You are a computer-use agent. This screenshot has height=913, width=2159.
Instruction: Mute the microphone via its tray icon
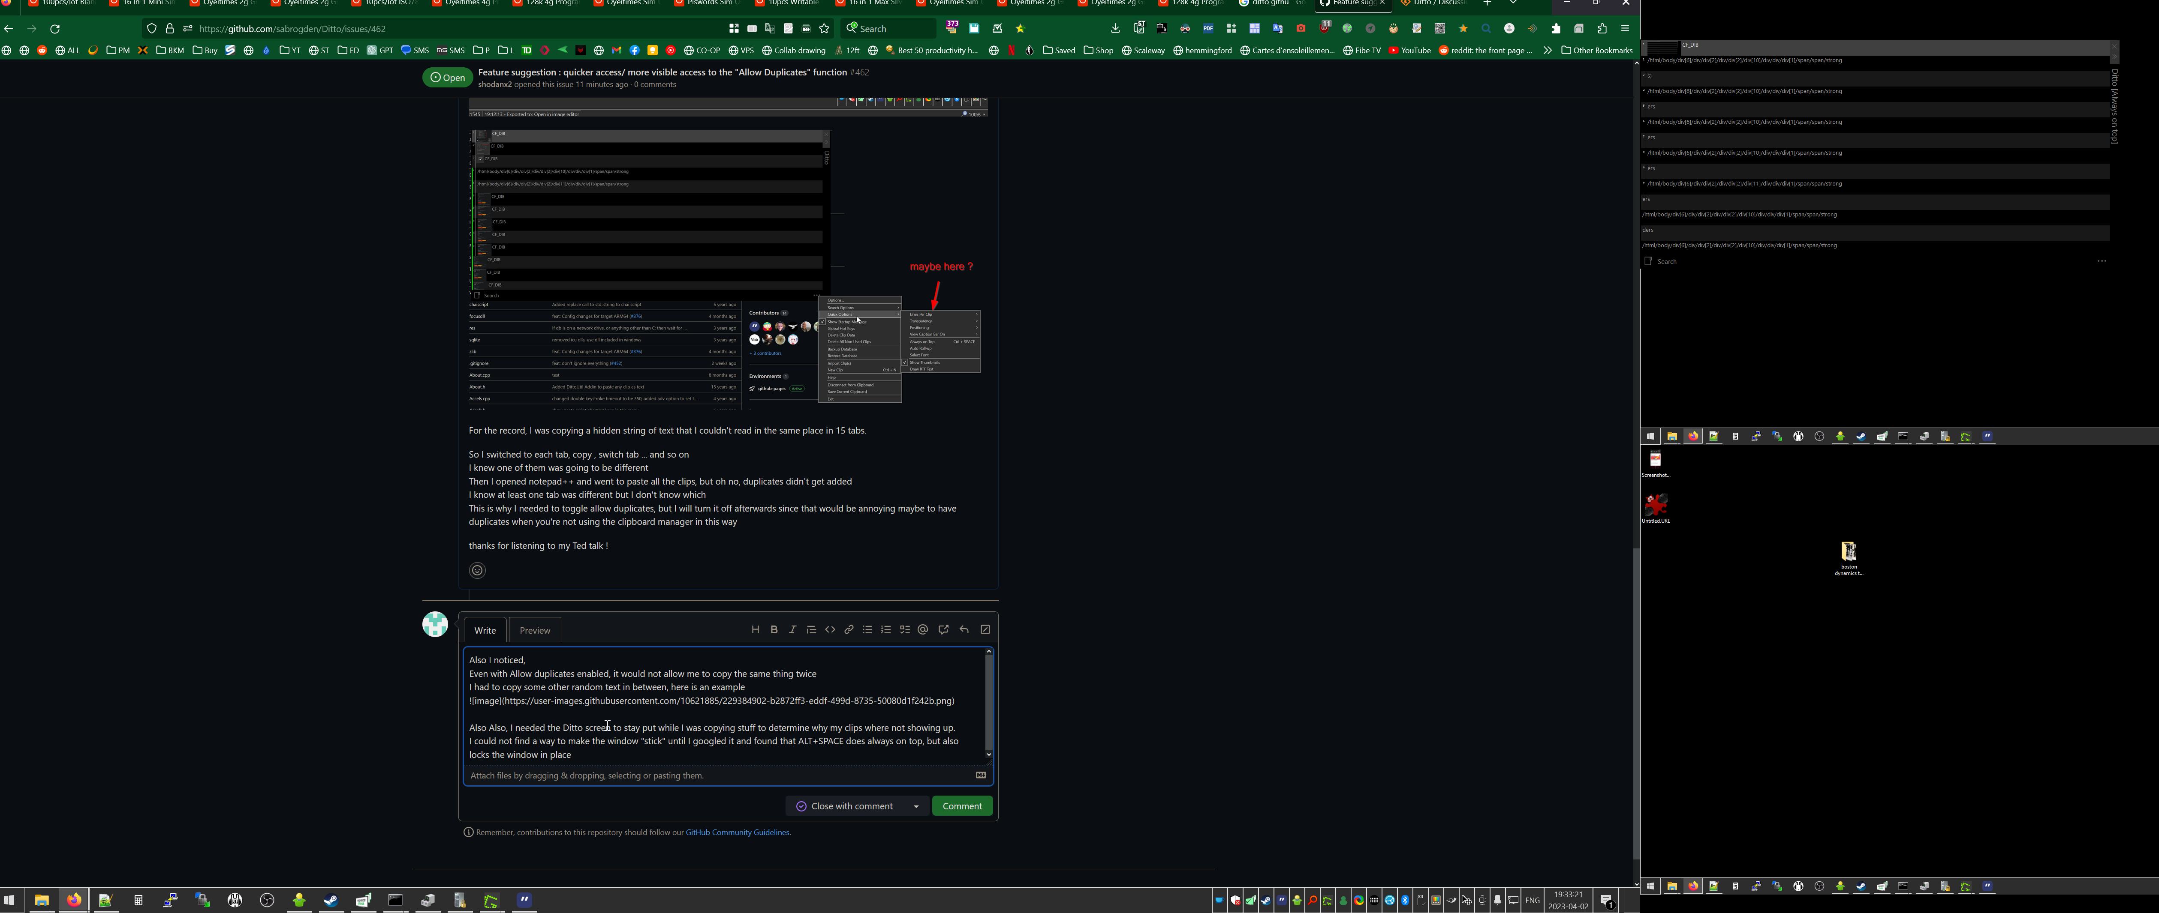tap(1498, 901)
